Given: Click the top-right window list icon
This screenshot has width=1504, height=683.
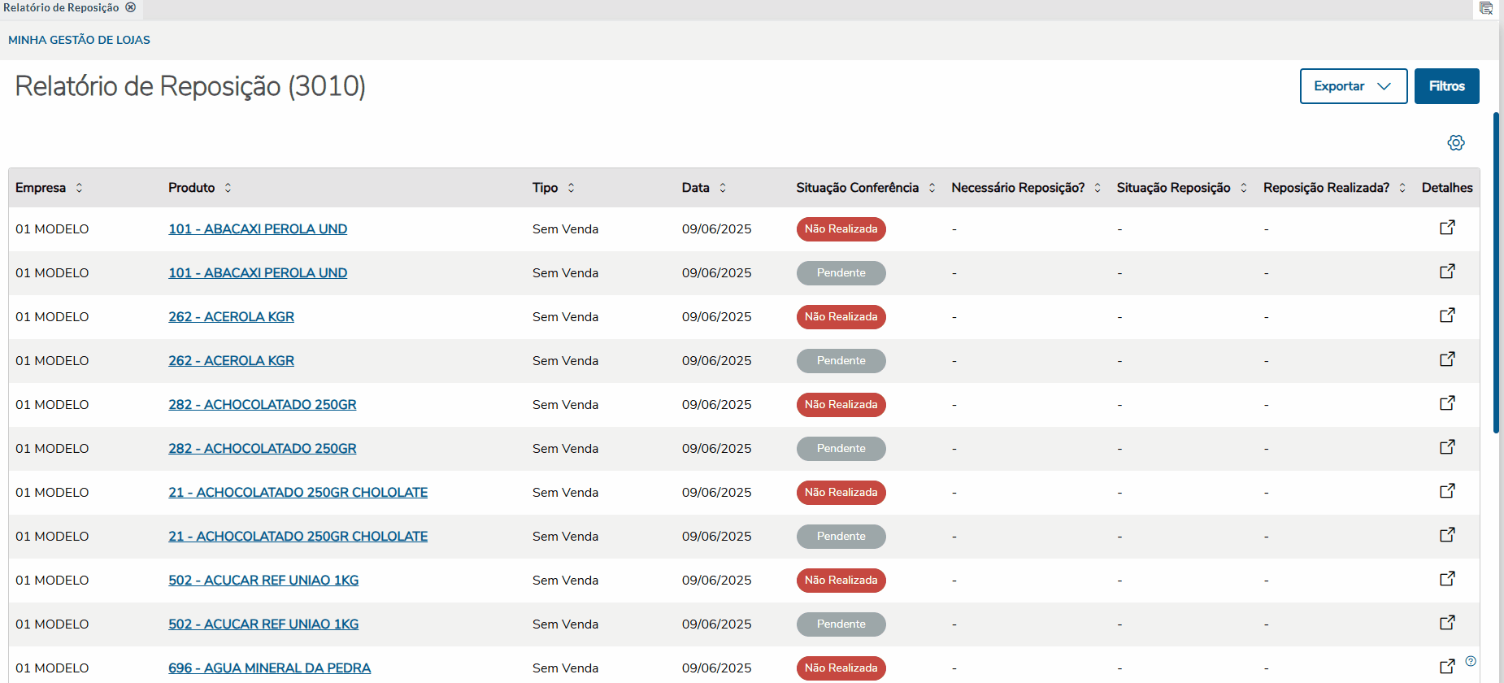Looking at the screenshot, I should pyautogui.click(x=1486, y=8).
